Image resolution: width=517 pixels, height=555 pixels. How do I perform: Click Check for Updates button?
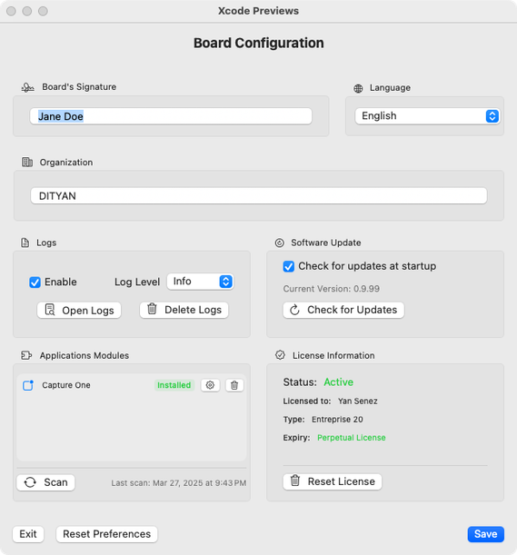pos(343,310)
